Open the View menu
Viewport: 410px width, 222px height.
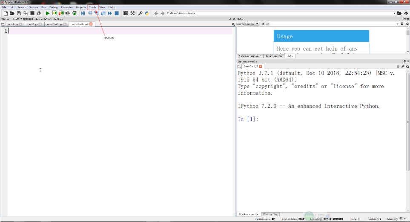point(102,7)
